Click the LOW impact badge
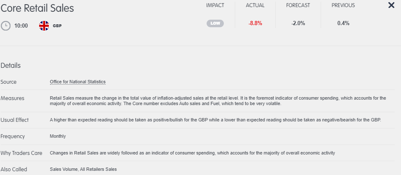 click(215, 23)
